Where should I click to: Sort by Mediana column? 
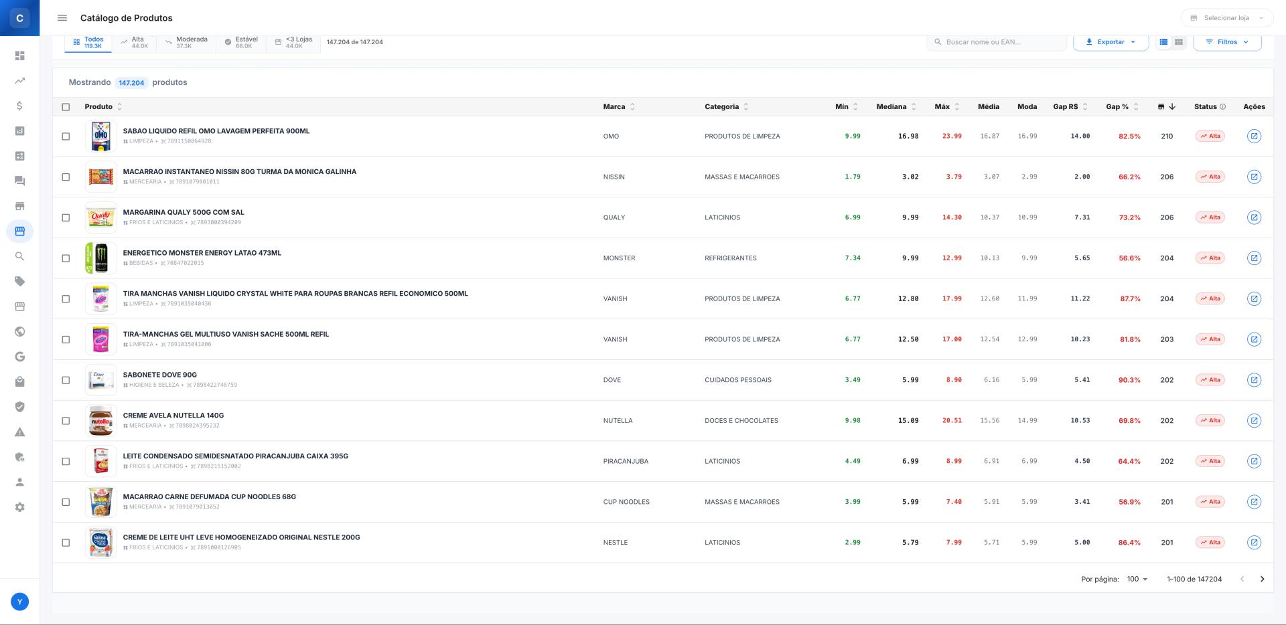click(x=896, y=107)
